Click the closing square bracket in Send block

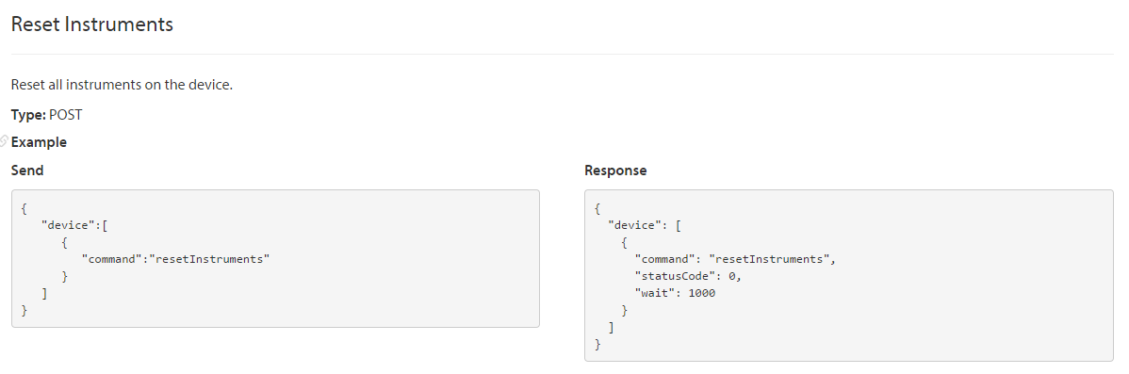(44, 293)
